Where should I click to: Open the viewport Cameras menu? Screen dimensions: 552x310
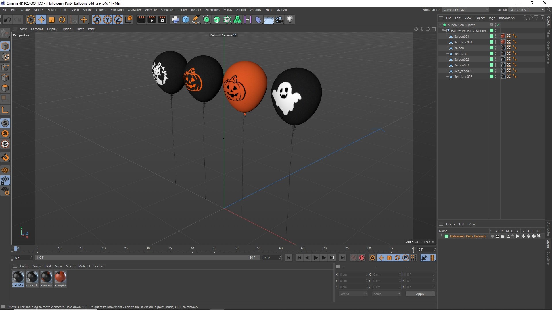tap(37, 29)
